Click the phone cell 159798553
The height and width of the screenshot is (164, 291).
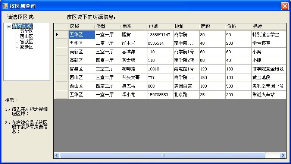point(160,95)
